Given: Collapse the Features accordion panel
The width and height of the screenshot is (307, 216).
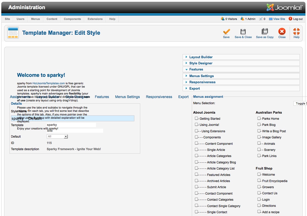Looking at the screenshot, I should (x=241, y=69).
